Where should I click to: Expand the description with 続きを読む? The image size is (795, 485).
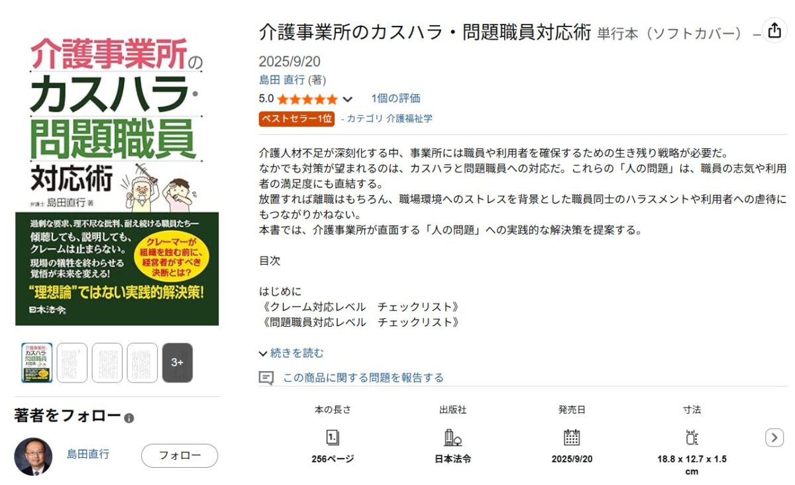(x=291, y=353)
